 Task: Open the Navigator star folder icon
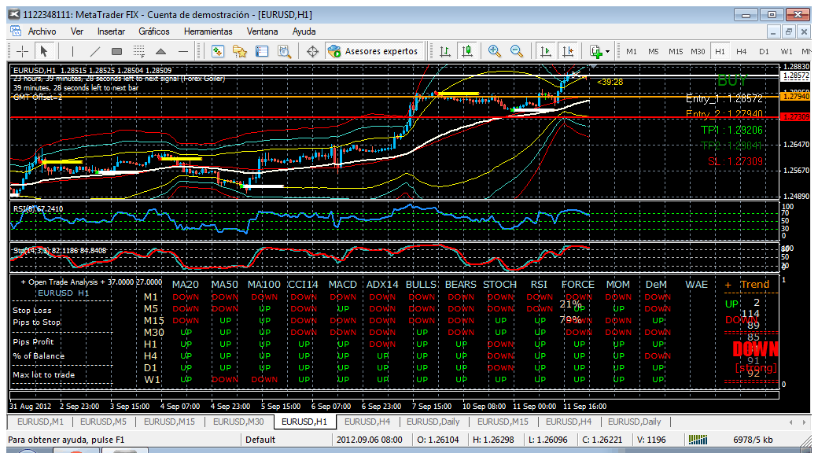coord(239,51)
